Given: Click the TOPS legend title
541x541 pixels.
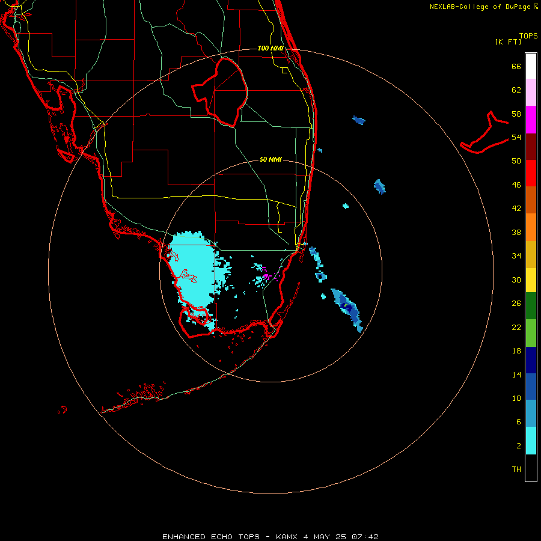Looking at the screenshot, I should coord(528,35).
